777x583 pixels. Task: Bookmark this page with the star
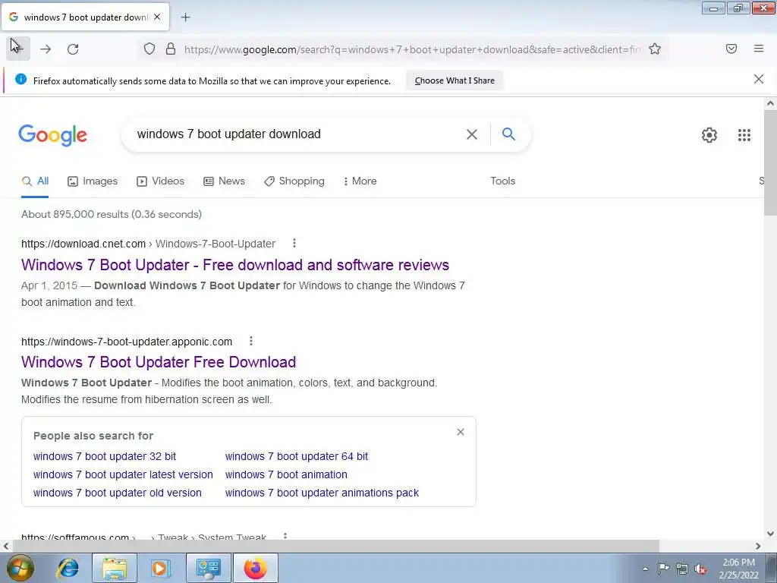pyautogui.click(x=655, y=49)
